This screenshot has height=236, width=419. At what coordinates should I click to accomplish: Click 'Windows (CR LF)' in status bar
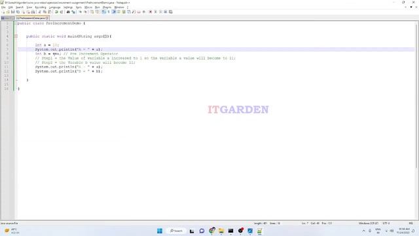[368, 223]
